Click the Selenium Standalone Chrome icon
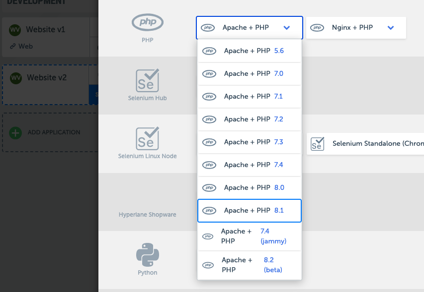 [x=317, y=144]
